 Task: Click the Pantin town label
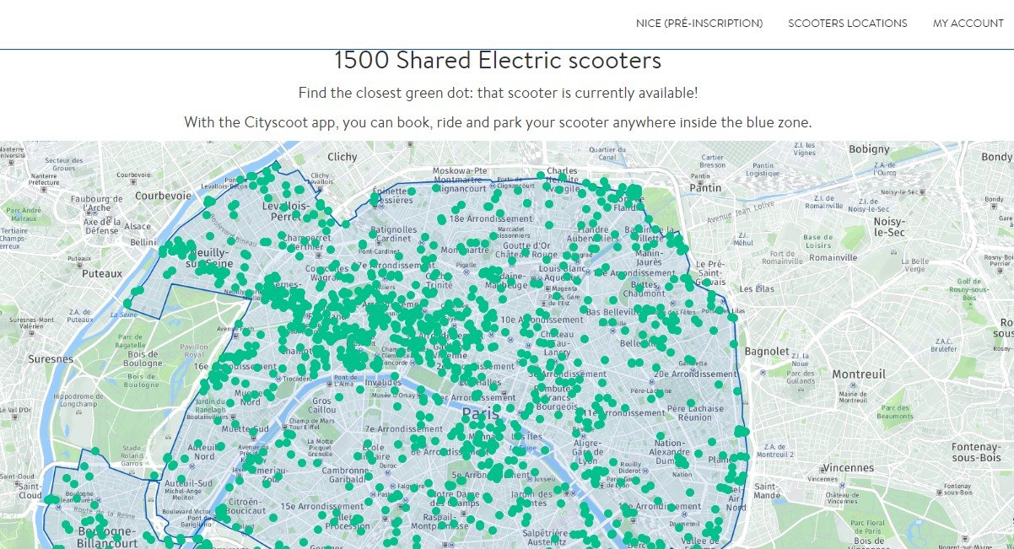[706, 187]
